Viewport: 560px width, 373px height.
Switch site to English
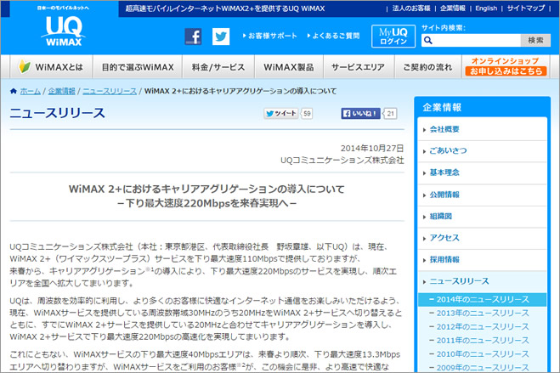coord(486,8)
